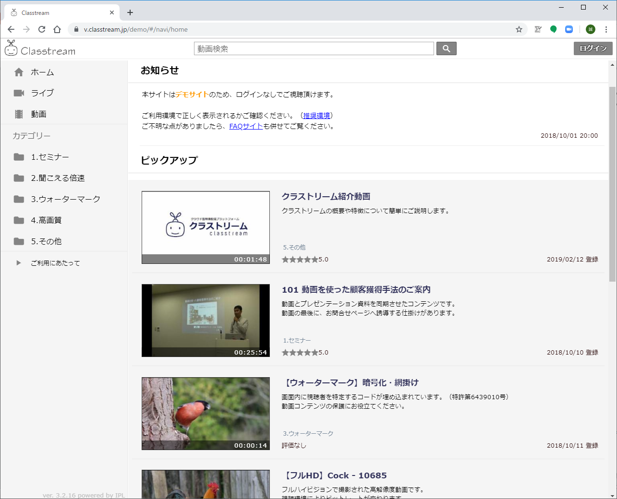This screenshot has height=499, width=617.
Task: Click the 2018/10/01 20:00 notice date
Action: coord(569,136)
